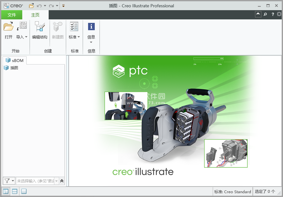Image resolution: width=283 pixels, height=197 pixels.
Task: Click the 选定了 0 个 status text
Action: coord(265,191)
